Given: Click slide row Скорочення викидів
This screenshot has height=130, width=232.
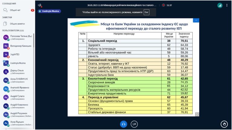Looking at the screenshot, I should point(135,82).
